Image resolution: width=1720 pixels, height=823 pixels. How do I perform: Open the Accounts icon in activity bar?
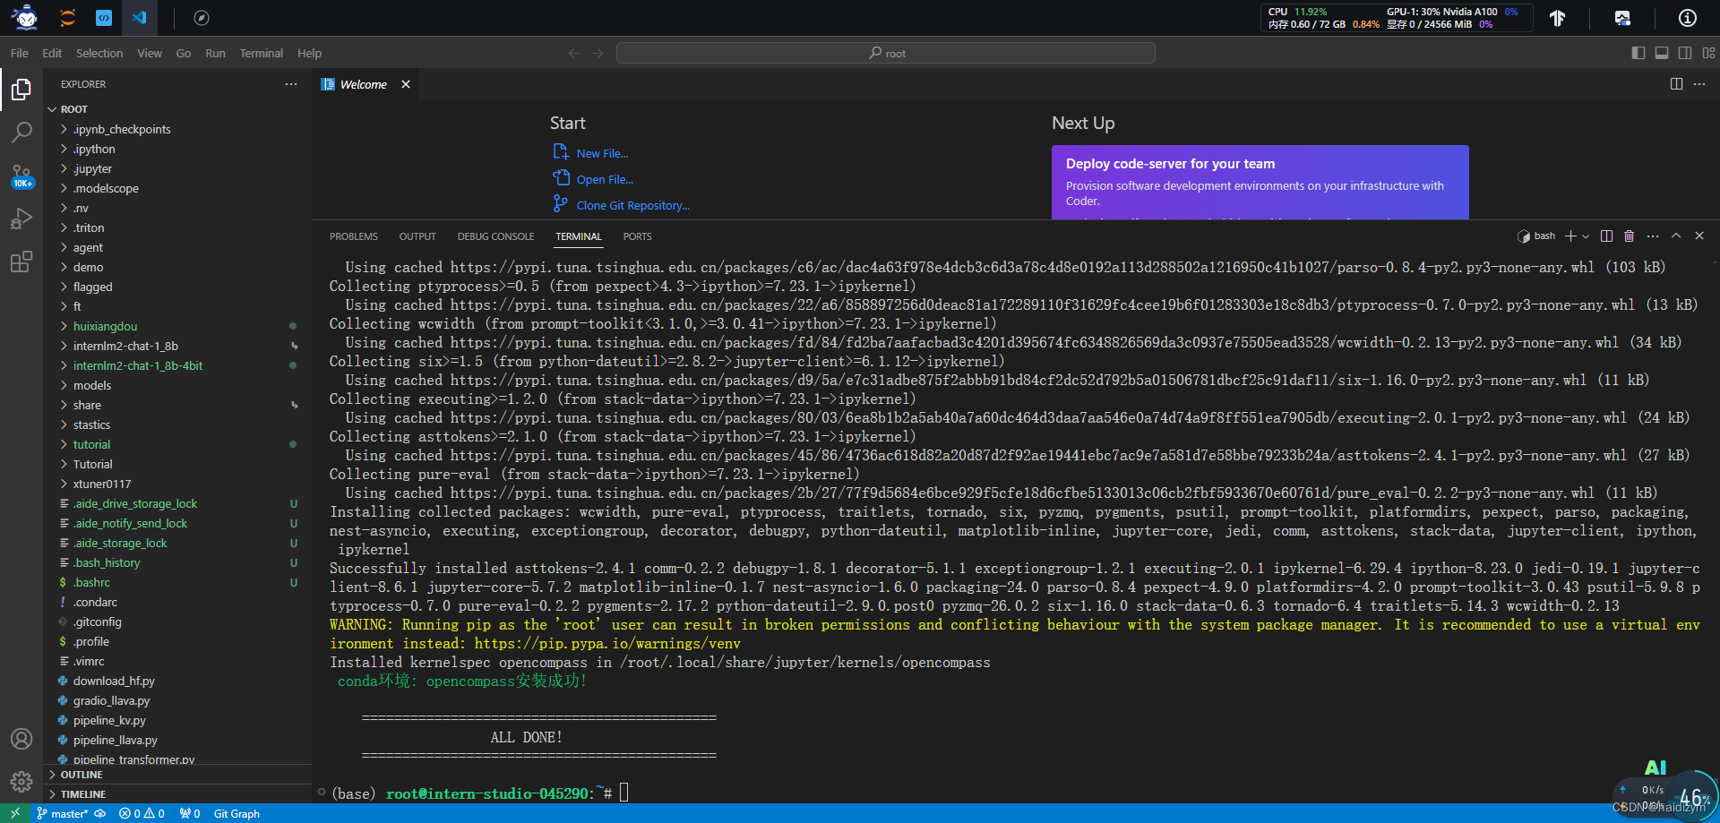coord(21,739)
